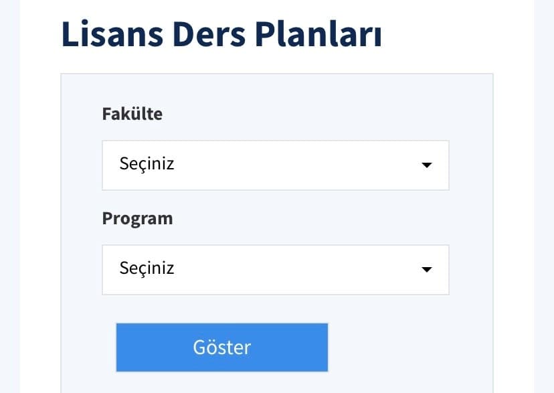554x393 pixels.
Task: Click the caret icon in Program selector
Action: [426, 269]
